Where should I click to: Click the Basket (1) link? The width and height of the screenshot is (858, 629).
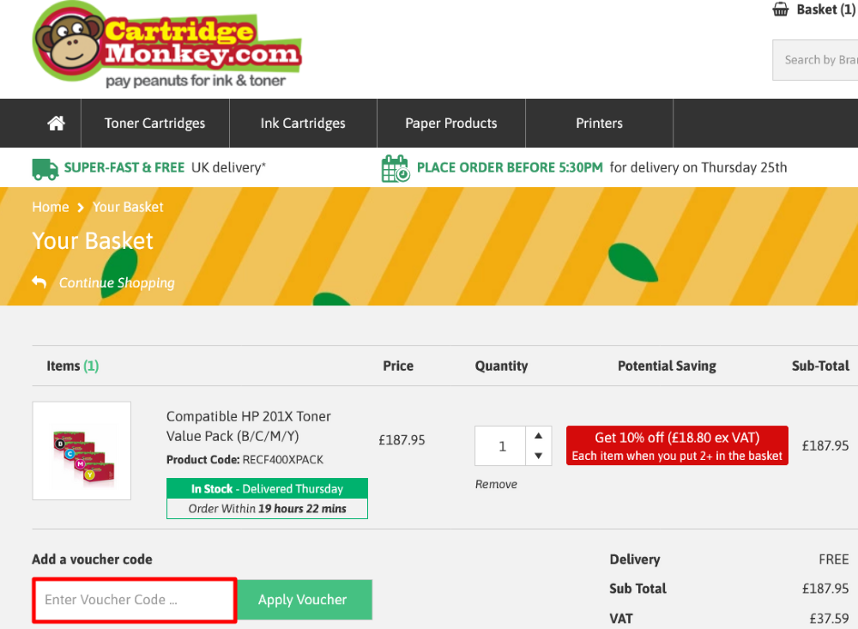pos(825,9)
